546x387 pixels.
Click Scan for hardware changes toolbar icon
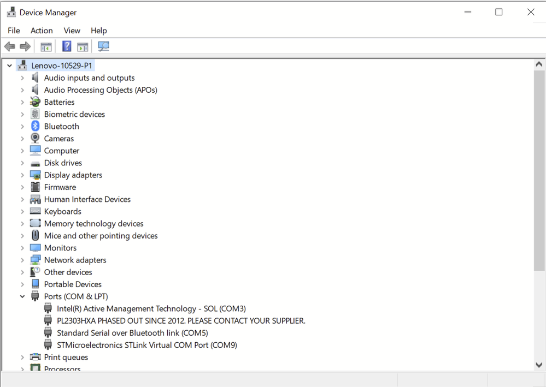(103, 46)
